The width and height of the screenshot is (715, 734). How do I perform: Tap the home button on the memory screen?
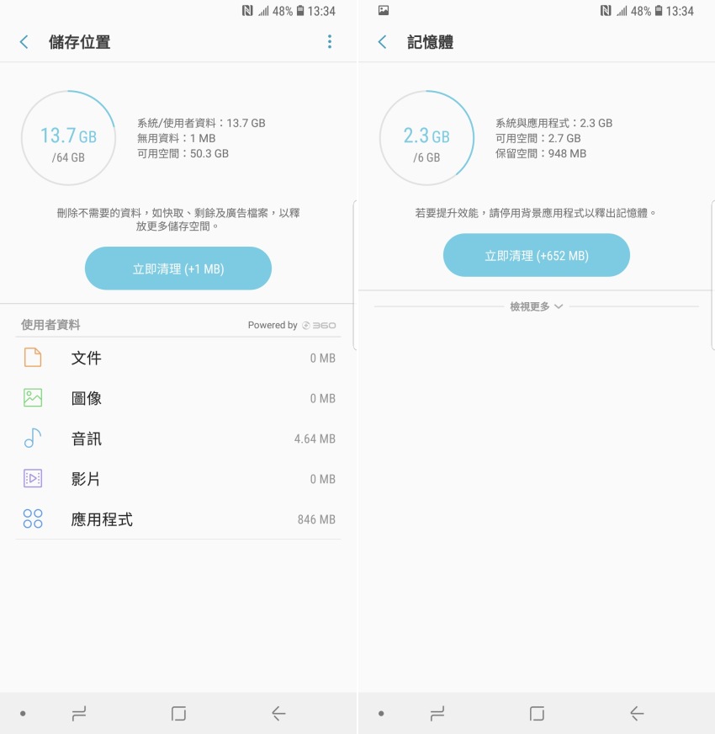[x=538, y=714]
